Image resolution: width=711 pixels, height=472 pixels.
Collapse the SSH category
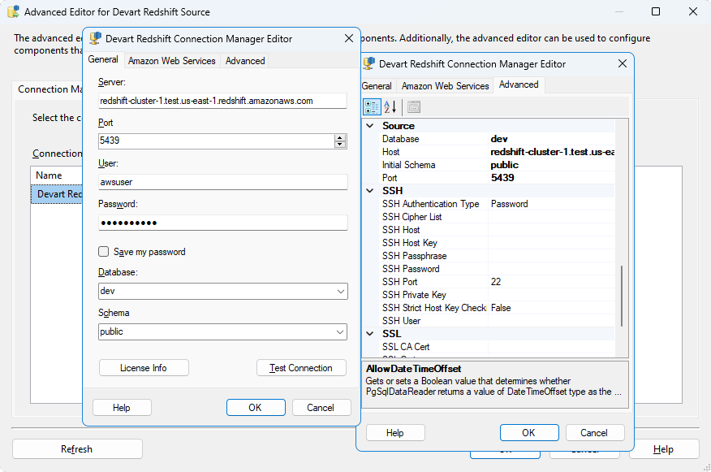[x=371, y=191]
